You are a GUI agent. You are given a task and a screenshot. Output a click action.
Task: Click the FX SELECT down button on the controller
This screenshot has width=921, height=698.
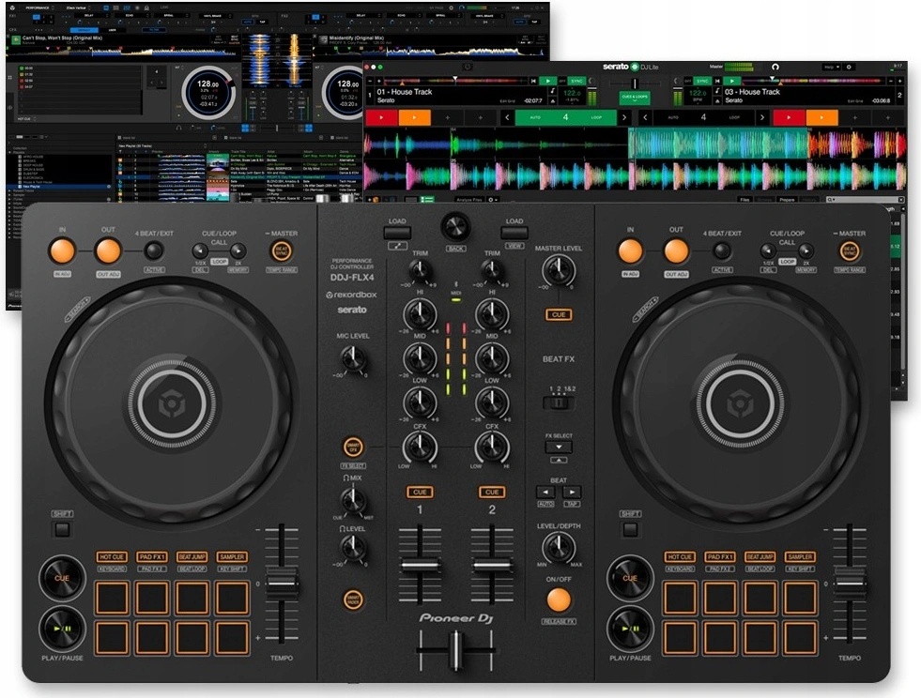[559, 447]
